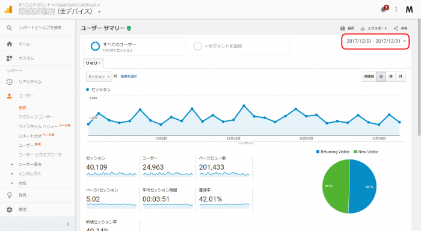The image size is (421, 231).
Task: Expand the インタレスト submenu
Action: [x=12, y=174]
